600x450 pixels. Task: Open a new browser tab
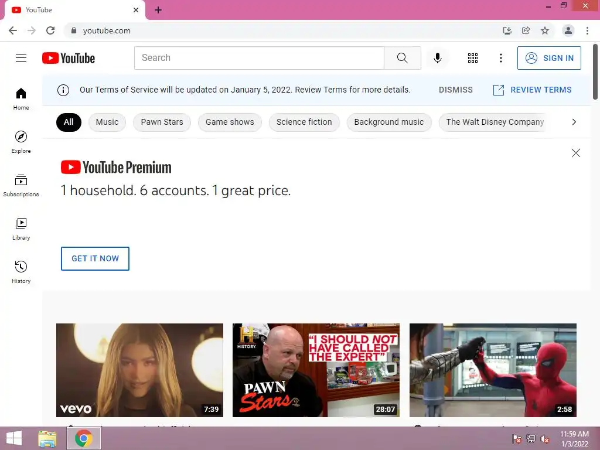[158, 11]
